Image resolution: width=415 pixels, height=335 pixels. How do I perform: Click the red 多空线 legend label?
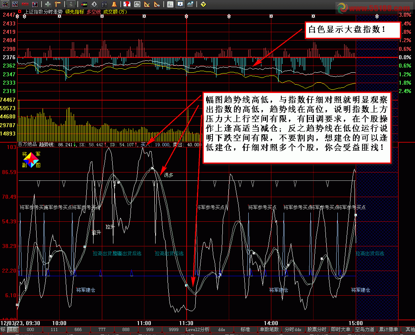click(x=94, y=12)
